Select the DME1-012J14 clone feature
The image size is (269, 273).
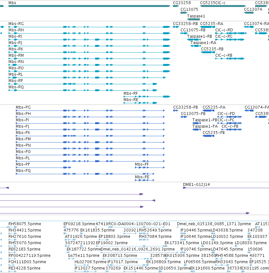coord(196,185)
